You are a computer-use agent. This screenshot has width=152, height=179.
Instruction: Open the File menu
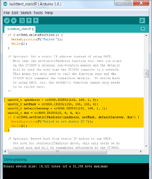[x=7, y=13]
